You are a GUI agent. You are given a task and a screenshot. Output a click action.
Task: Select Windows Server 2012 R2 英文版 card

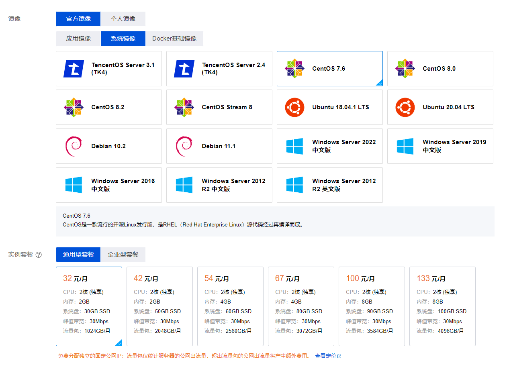point(329,185)
